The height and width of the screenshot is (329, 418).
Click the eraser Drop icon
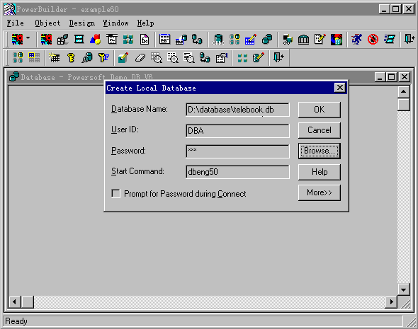[x=140, y=57]
